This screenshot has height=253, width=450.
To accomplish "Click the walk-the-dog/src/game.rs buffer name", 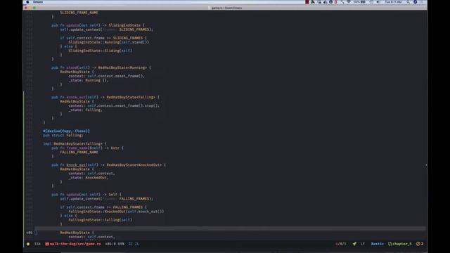I will coord(75,244).
